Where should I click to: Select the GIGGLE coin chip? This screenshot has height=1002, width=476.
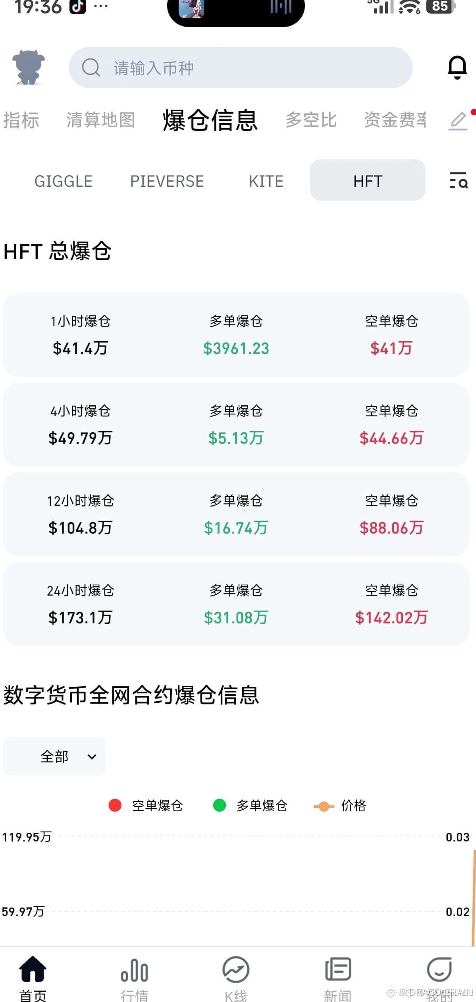click(64, 181)
